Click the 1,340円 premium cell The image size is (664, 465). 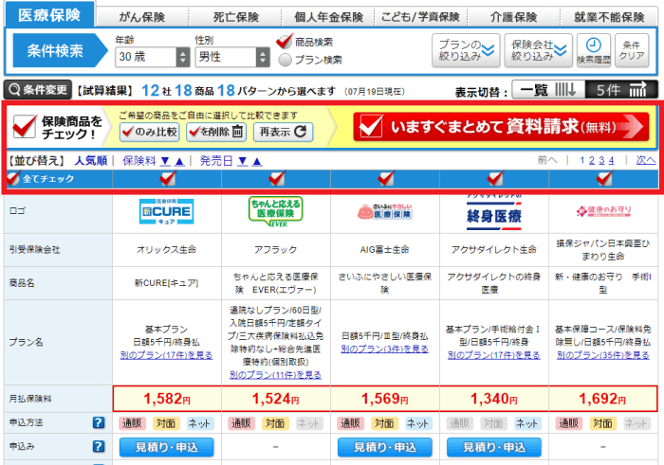(494, 399)
